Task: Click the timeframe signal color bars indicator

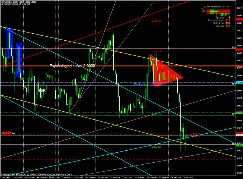Action: 218,12
